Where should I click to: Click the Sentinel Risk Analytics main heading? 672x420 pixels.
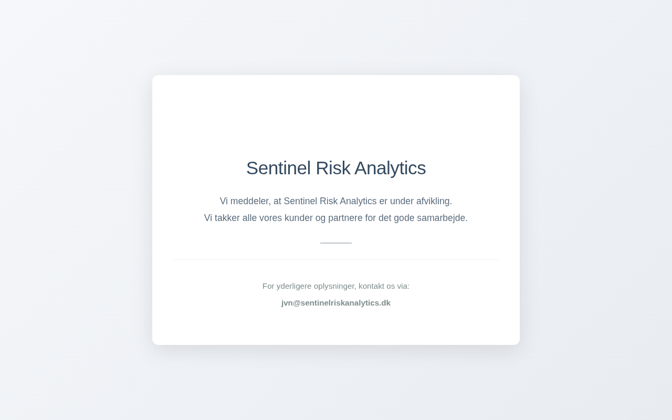336,168
